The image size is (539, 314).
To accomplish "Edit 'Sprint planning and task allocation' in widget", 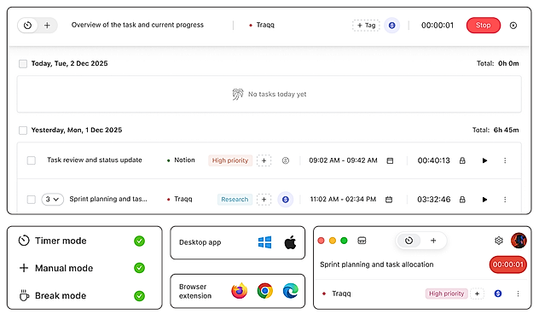I will tap(376, 265).
